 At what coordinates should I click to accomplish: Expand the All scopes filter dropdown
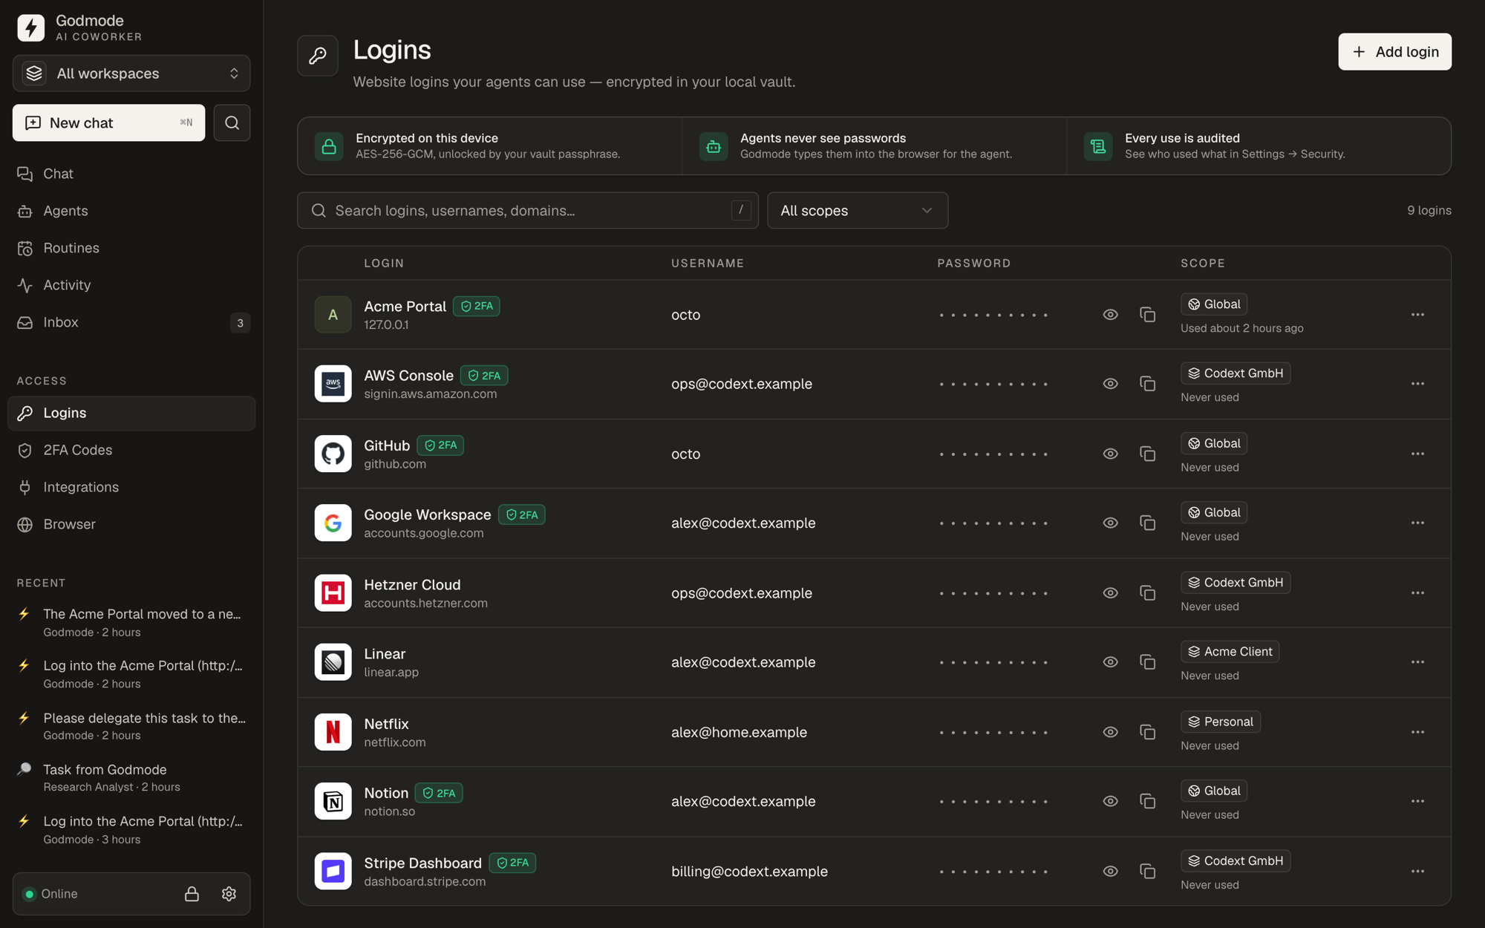point(857,211)
